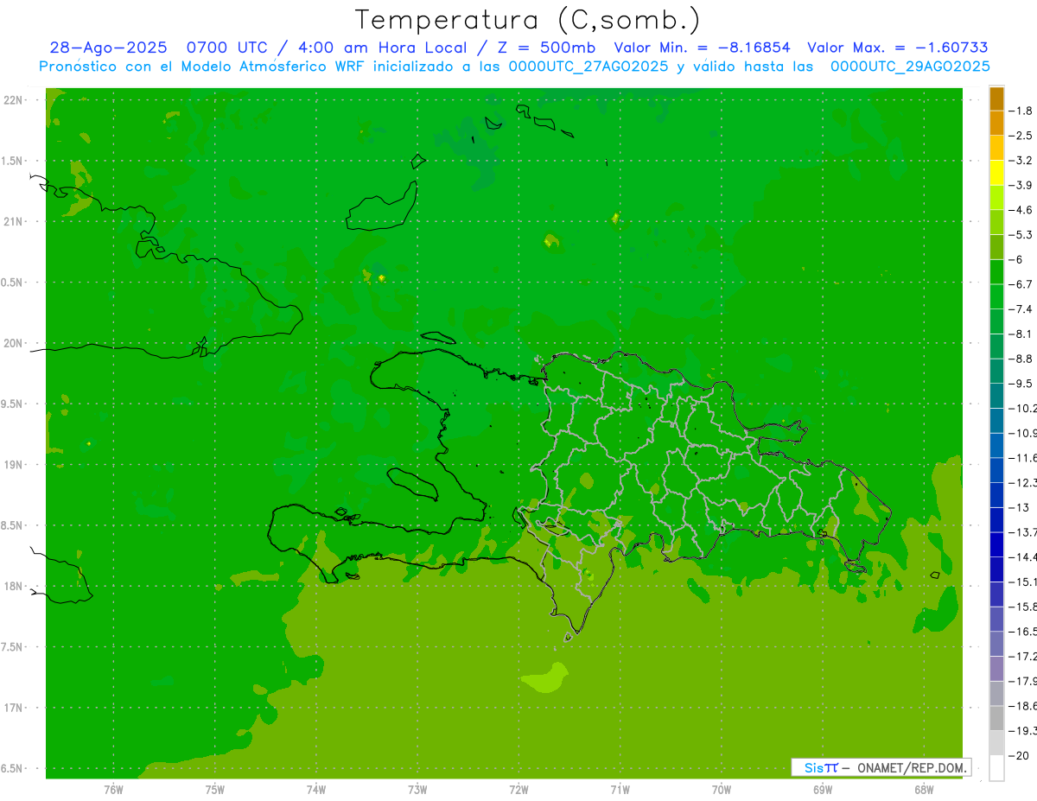
Task: Click the "21N" latitude label
Action: pos(15,221)
